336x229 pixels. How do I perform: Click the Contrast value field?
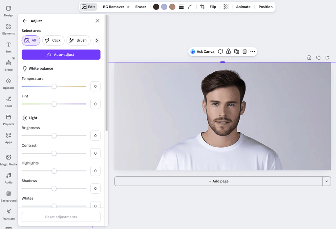pos(95,153)
